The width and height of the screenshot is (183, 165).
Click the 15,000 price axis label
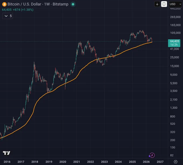point(174,66)
